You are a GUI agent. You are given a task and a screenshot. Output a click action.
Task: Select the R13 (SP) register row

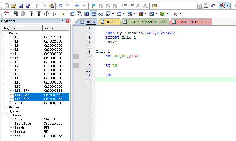(x=41, y=91)
